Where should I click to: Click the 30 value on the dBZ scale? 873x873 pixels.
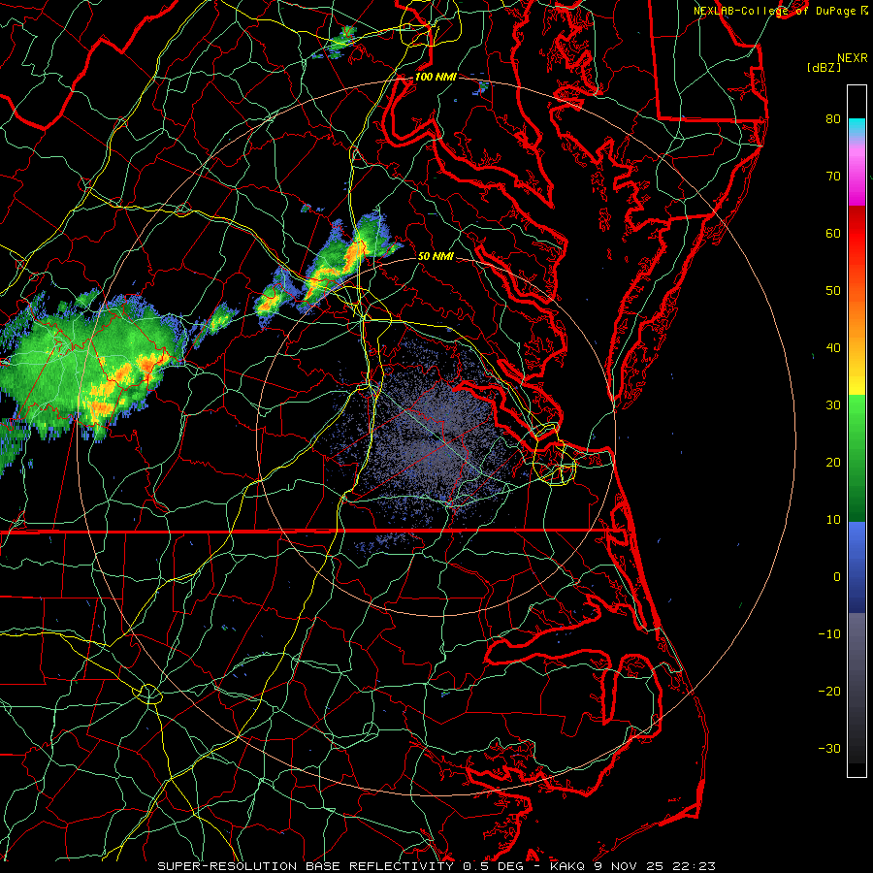click(x=833, y=404)
